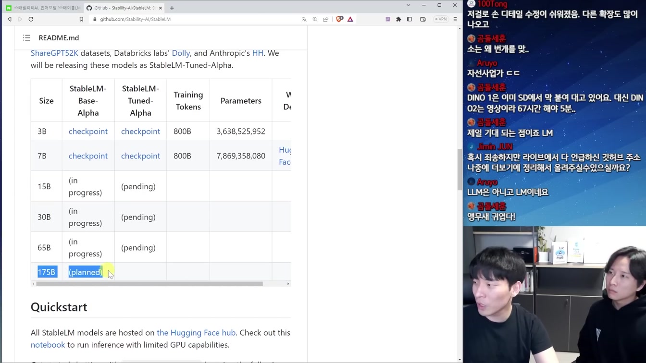Viewport: 646px width, 363px height.
Task: Open the page translate icon
Action: click(304, 19)
